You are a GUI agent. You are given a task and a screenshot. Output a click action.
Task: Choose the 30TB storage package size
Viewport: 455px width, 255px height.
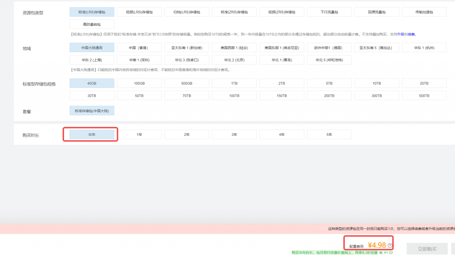pyautogui.click(x=92, y=95)
